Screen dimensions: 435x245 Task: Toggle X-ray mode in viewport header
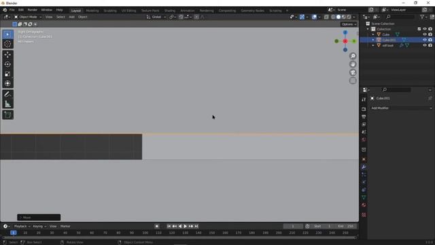[x=326, y=17]
